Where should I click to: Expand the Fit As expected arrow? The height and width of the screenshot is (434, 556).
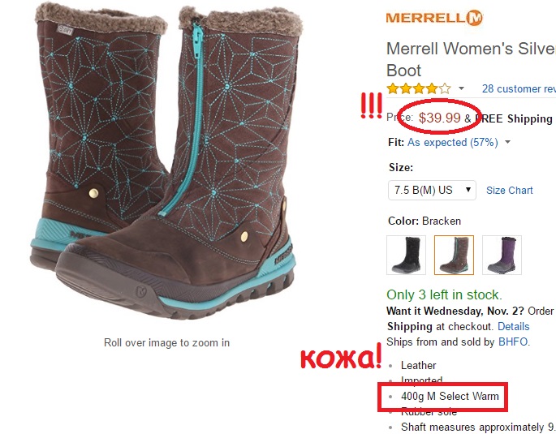click(x=508, y=142)
